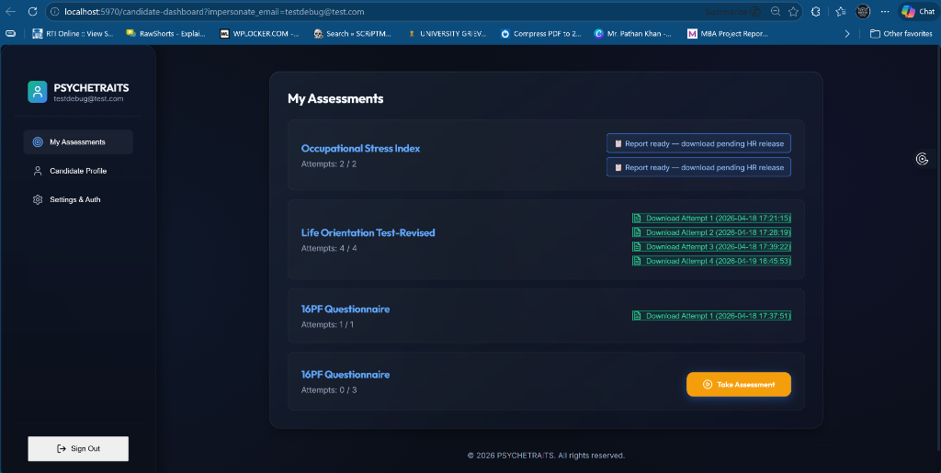Click the leftmost bookmarks bar icon
The image size is (941, 473).
(10, 34)
